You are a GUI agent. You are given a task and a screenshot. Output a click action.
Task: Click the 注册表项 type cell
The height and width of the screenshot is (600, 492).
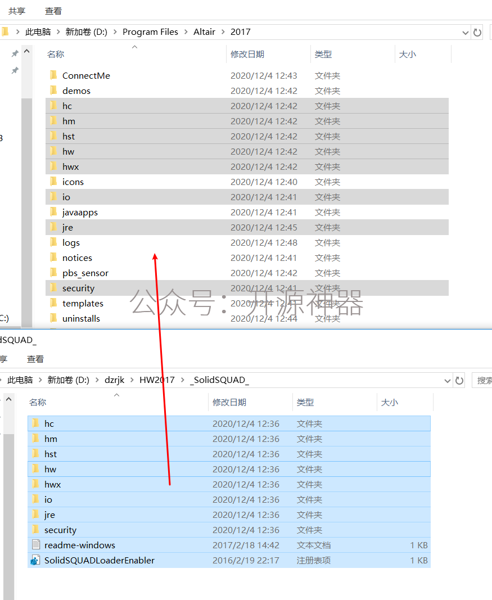314,560
